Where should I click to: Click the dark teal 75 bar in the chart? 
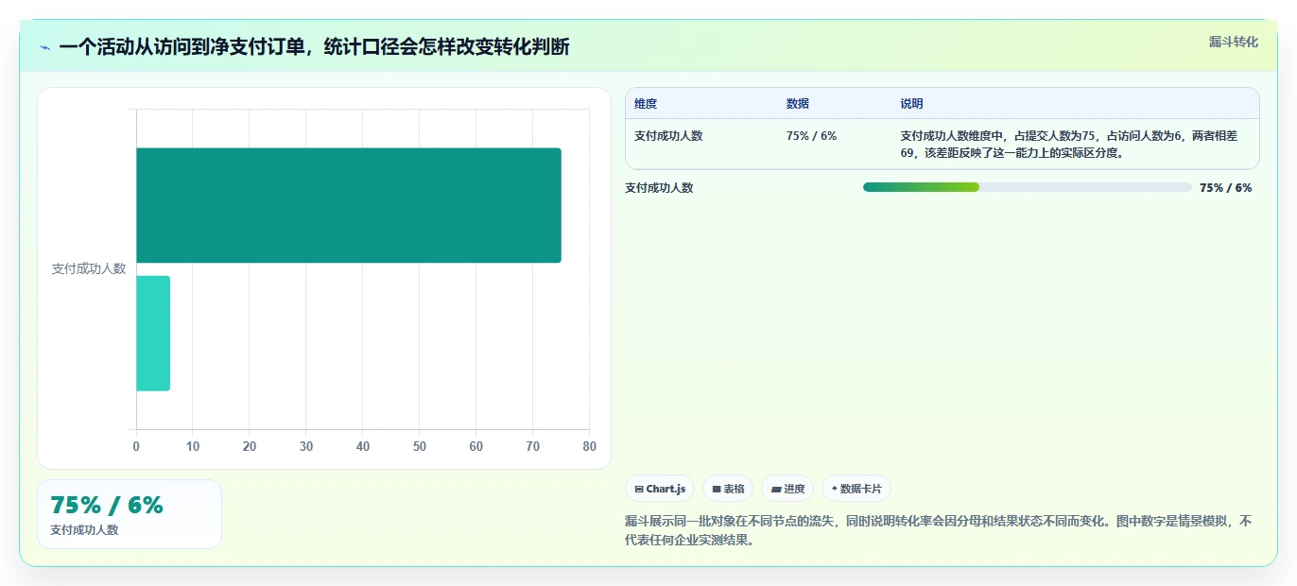(x=349, y=205)
